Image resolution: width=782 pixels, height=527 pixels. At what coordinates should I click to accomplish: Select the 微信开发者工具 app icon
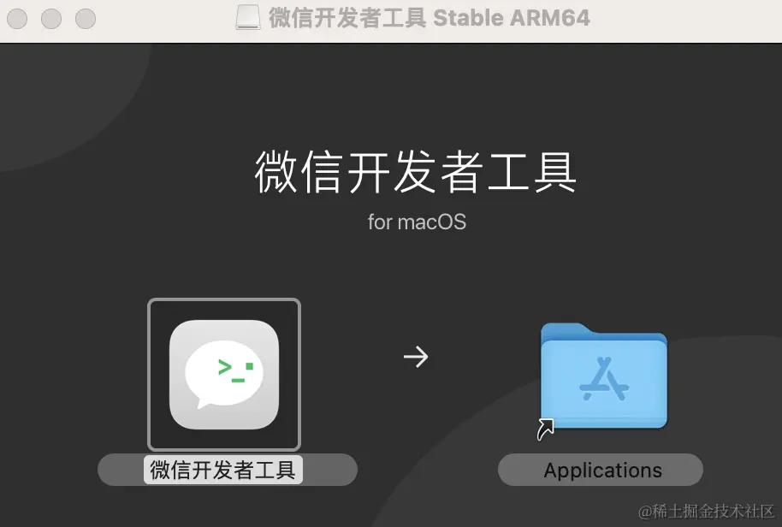224,374
